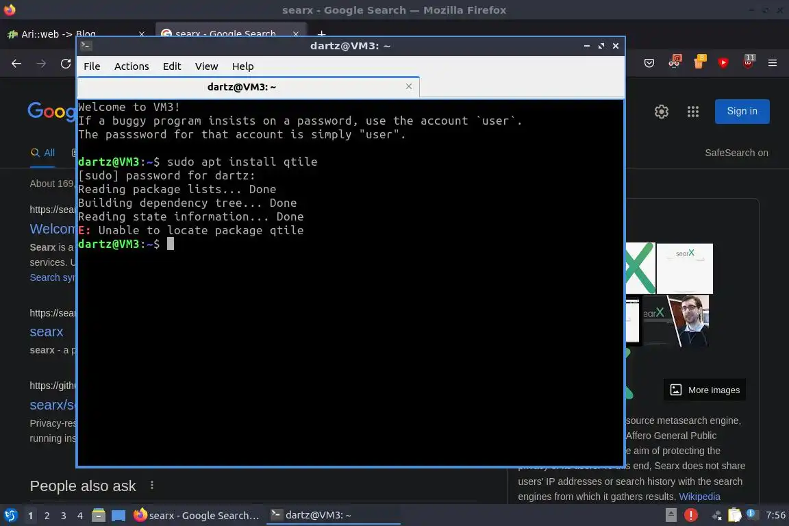789x526 pixels.
Task: Click the SafeSearch on label
Action: click(736, 153)
